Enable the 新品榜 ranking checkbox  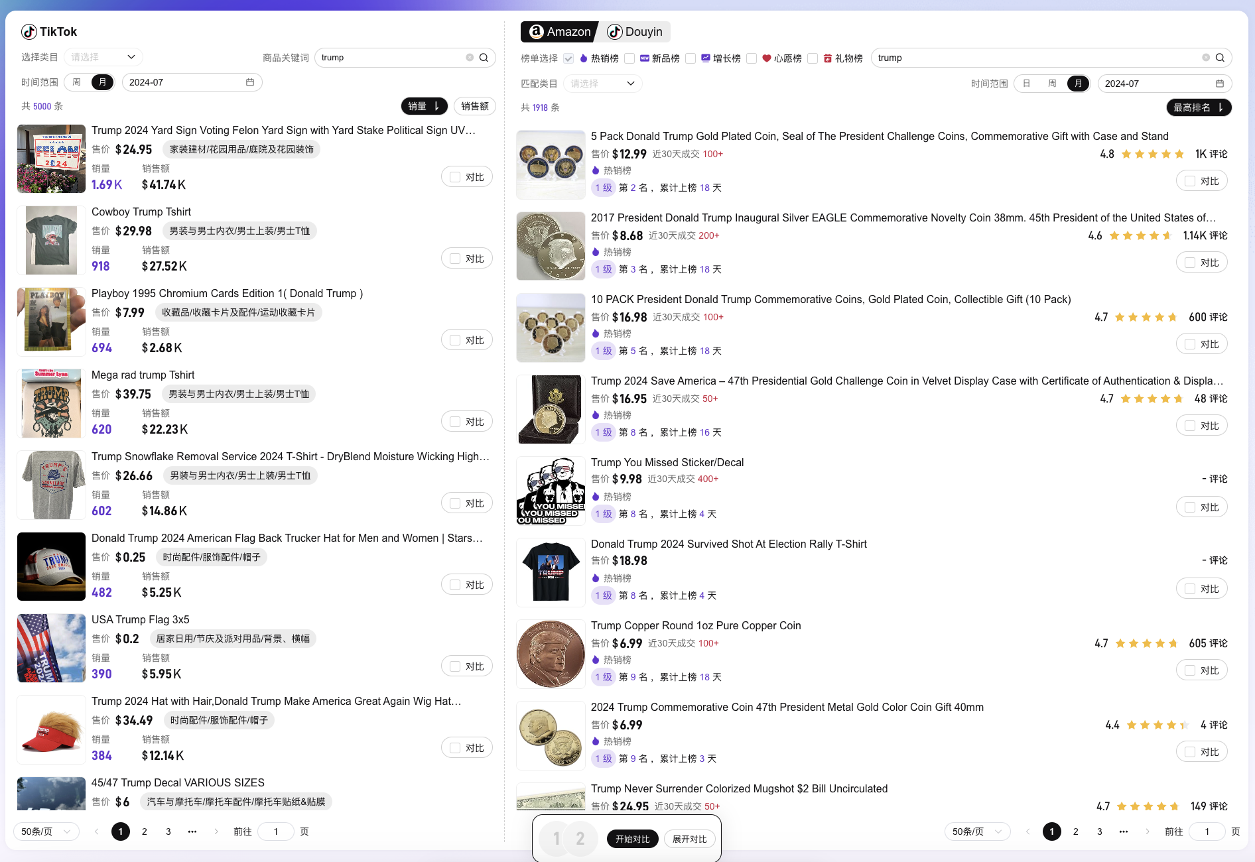point(629,58)
